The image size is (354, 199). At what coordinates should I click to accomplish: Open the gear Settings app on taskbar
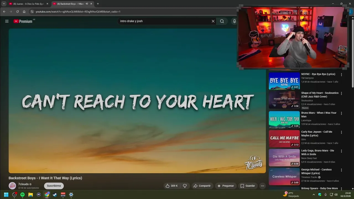point(71,195)
